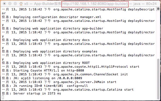The height and width of the screenshot is (101, 161).
Task: Click the minimize window button
Action: 10,4
